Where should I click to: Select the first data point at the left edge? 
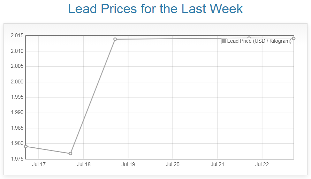coord(26,146)
